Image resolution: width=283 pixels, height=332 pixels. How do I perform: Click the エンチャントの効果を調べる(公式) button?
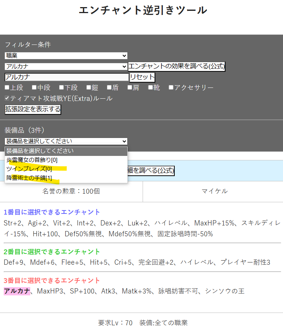(177, 67)
